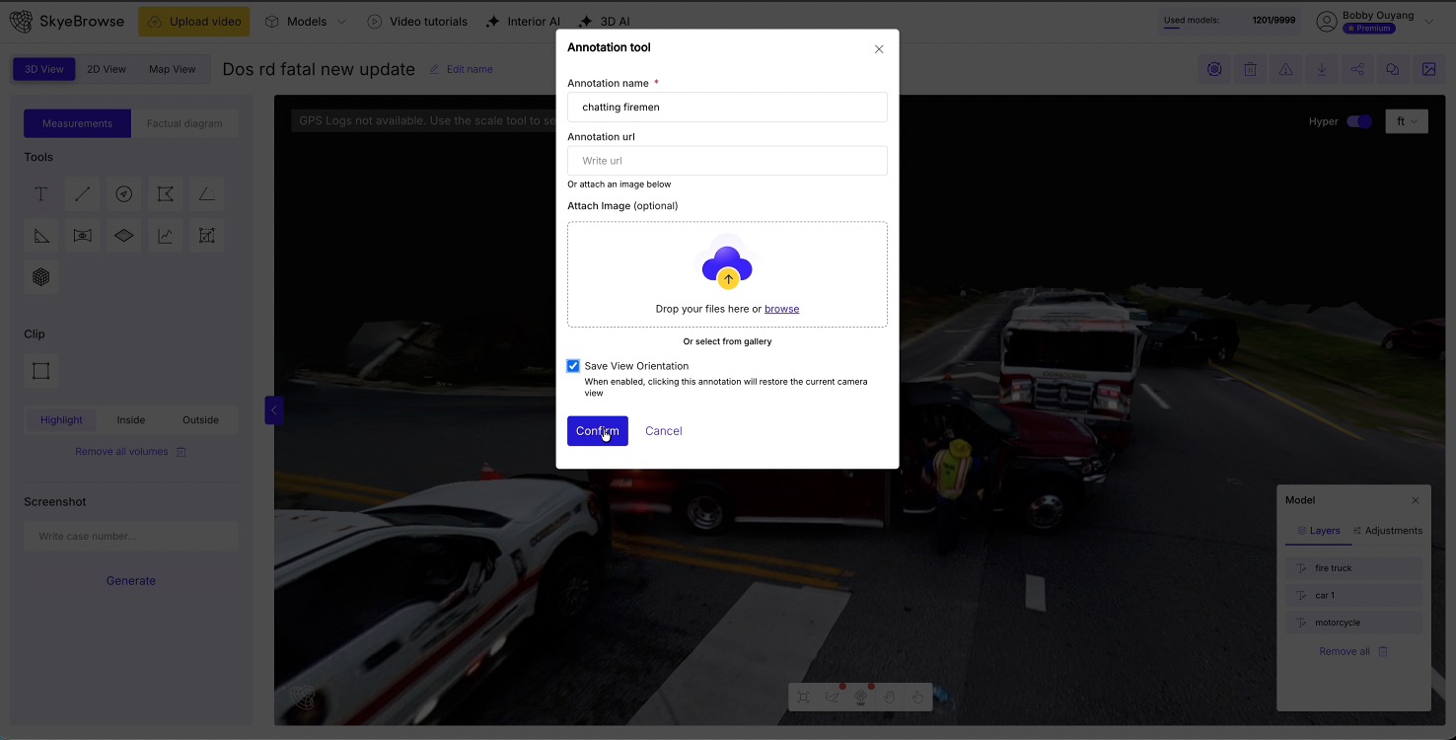The image size is (1456, 740).
Task: Click the Download icon in the top toolbar
Action: tap(1322, 69)
